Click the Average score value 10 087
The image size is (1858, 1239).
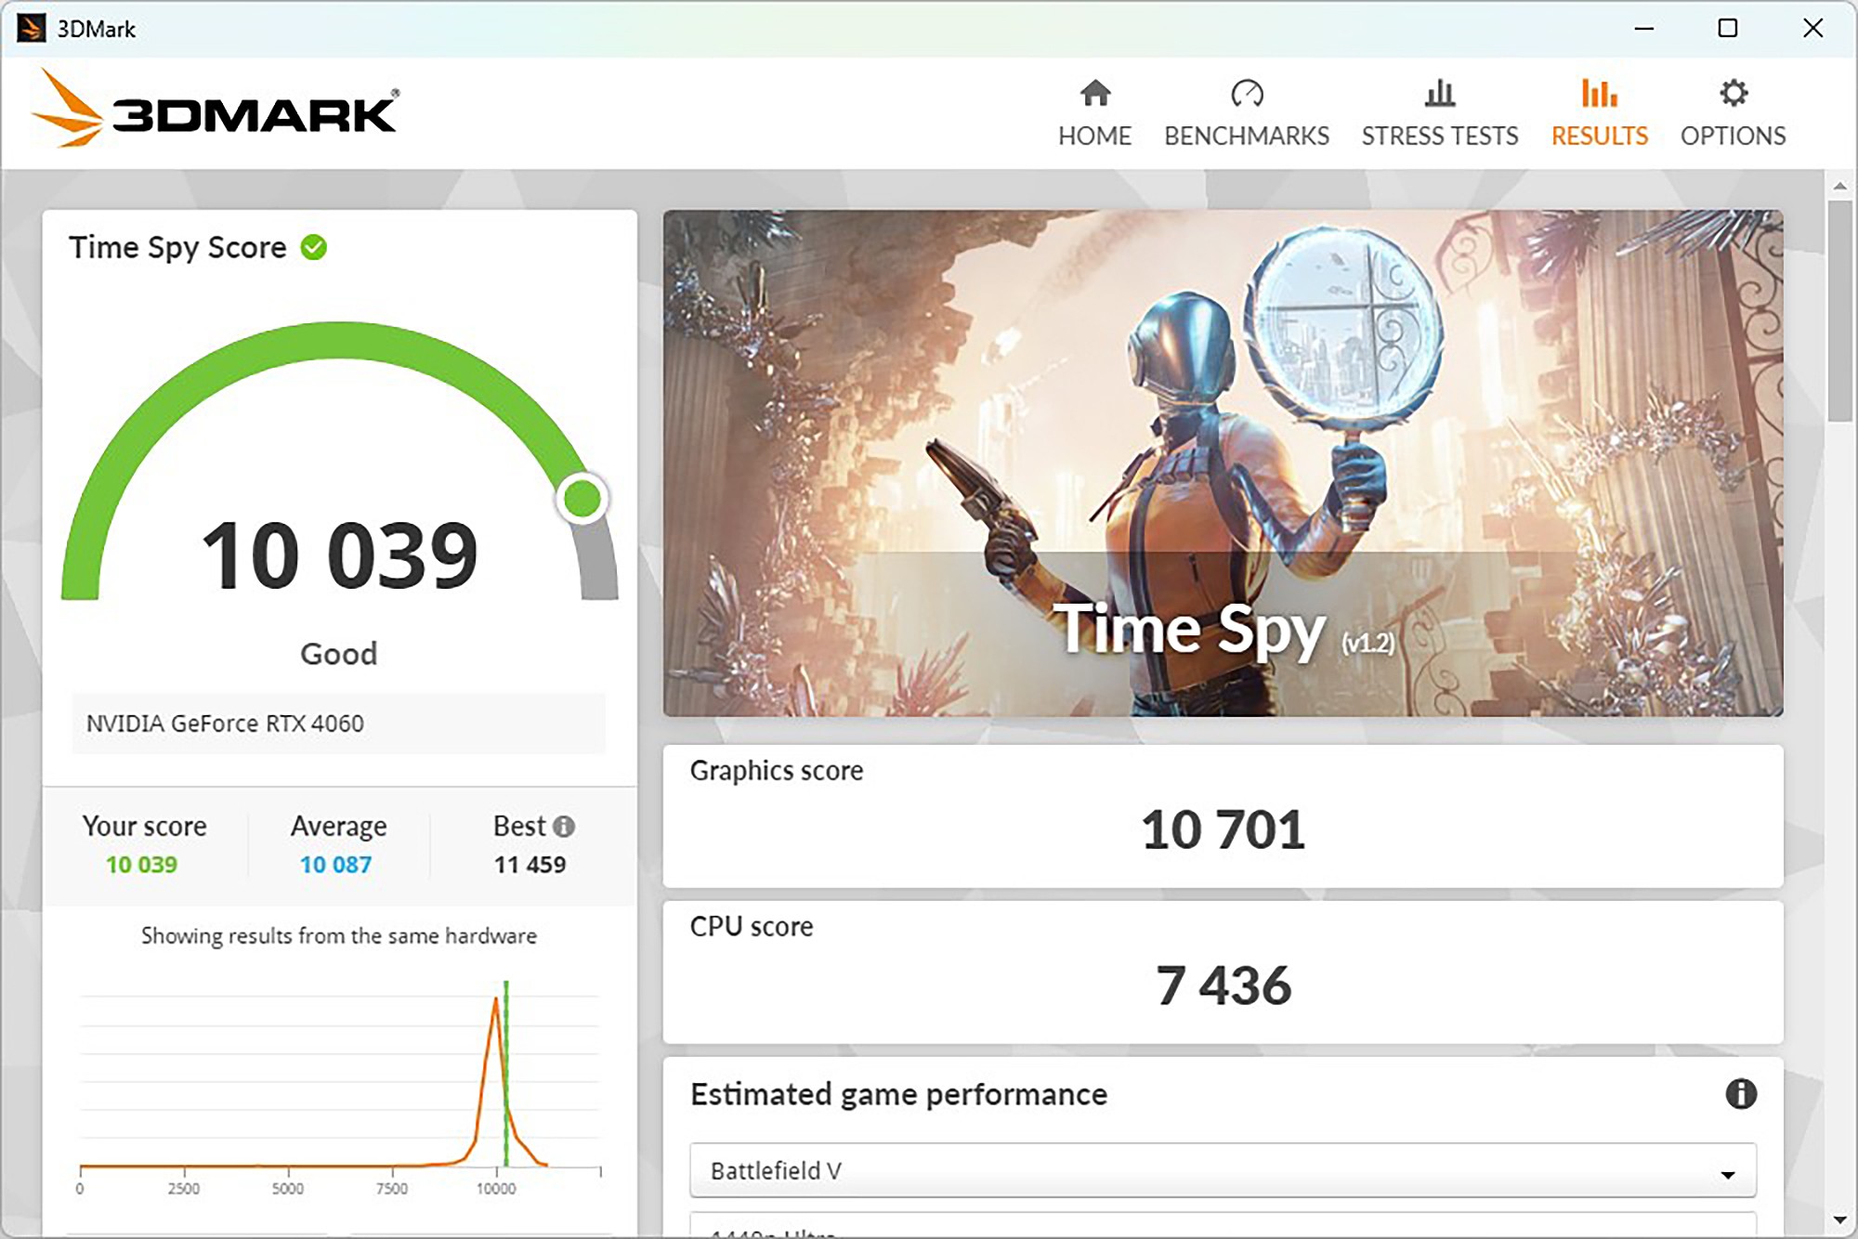(335, 865)
